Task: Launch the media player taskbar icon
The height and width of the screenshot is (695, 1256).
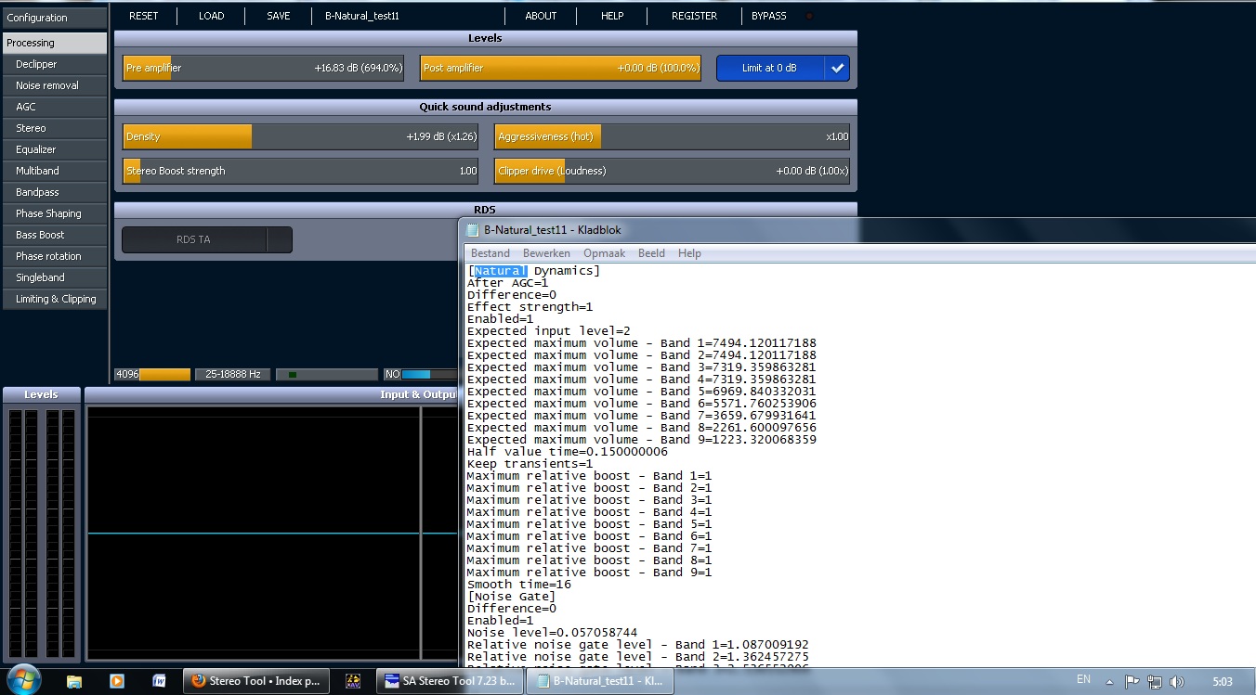Action: 116,681
